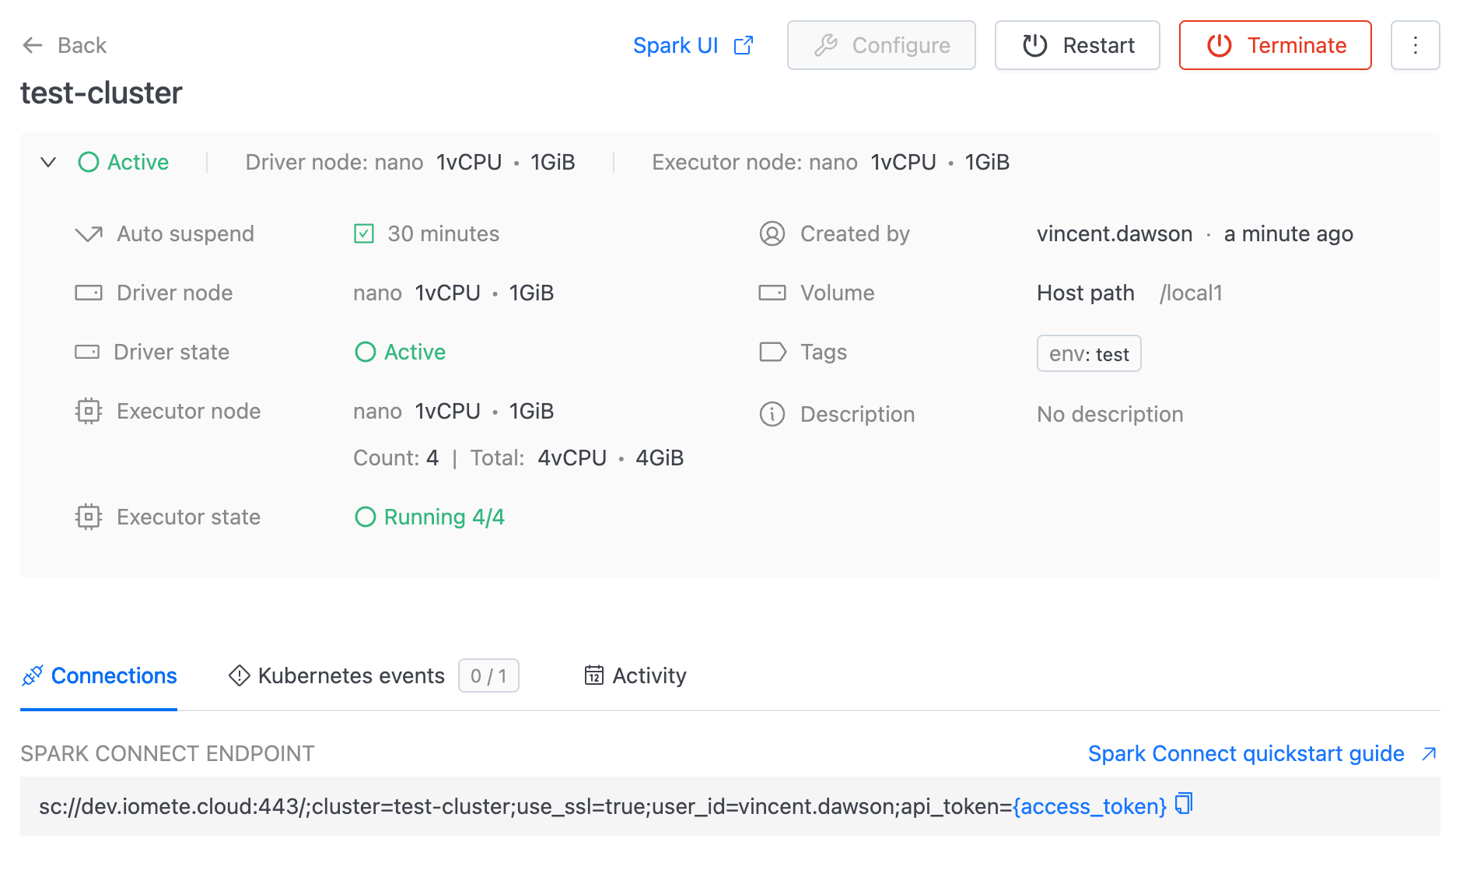Click the Volume icon

pos(772,293)
